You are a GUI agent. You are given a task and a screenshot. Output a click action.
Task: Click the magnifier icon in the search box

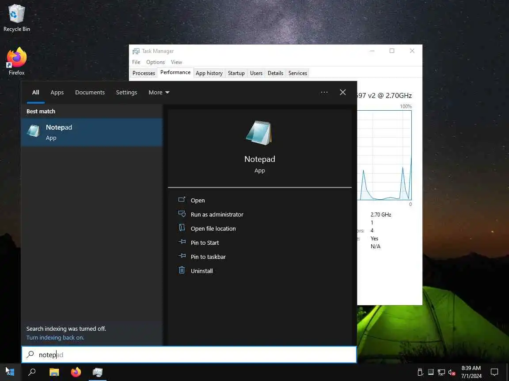click(30, 355)
